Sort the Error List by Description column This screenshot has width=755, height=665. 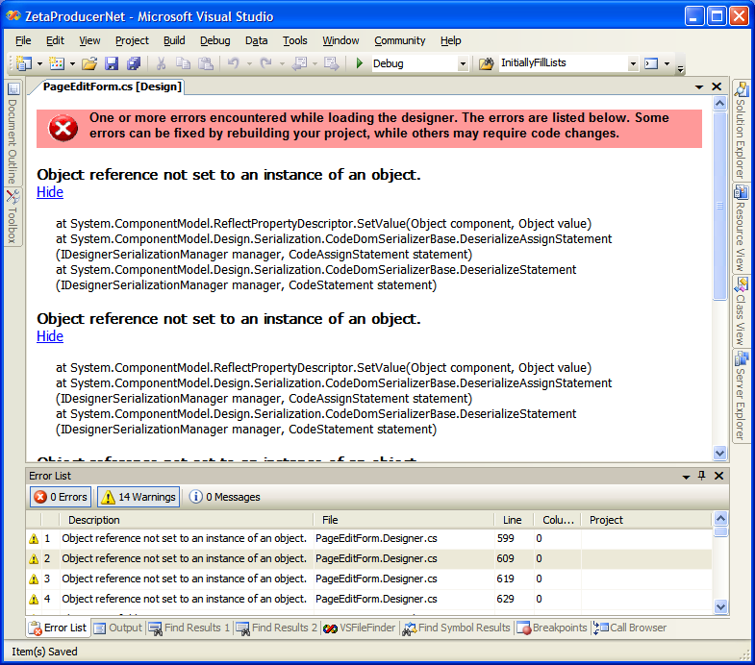[187, 520]
